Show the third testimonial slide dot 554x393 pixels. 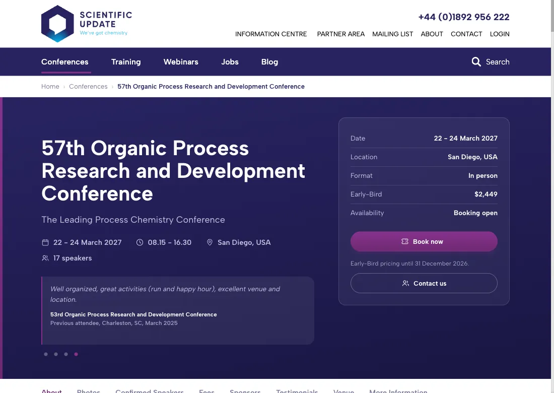[x=65, y=354]
